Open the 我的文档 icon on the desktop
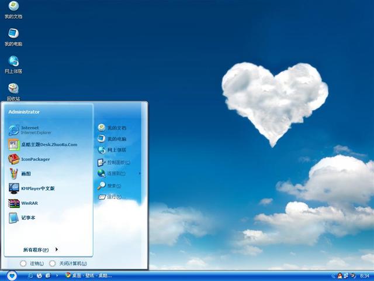Screen dimensions: 374x281 (13, 9)
